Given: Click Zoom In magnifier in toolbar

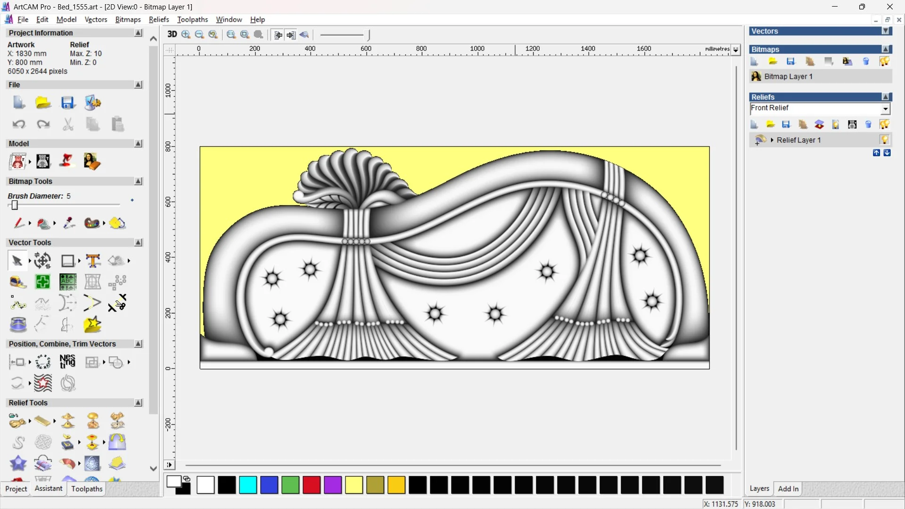Looking at the screenshot, I should (x=186, y=34).
